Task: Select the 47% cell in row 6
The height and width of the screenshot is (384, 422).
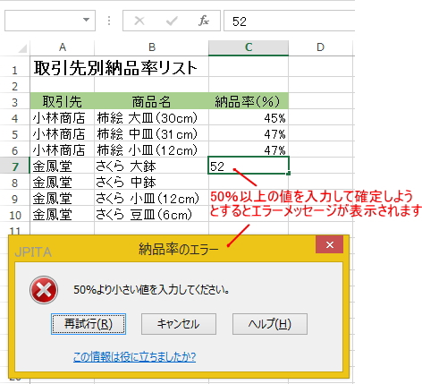Action: pos(249,149)
